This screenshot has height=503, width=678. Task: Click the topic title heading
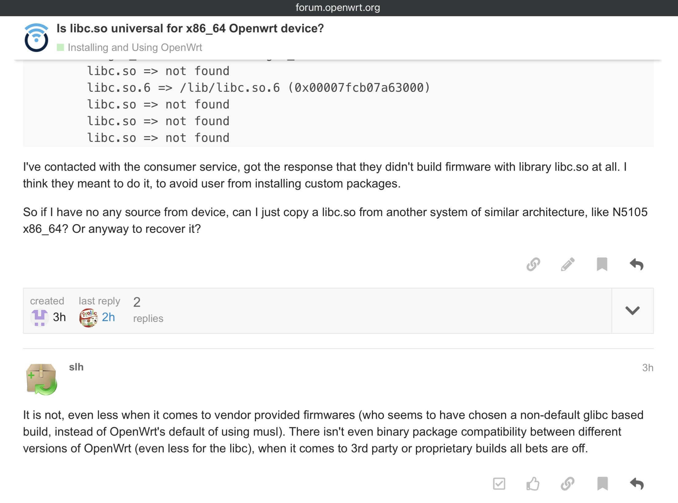(190, 28)
